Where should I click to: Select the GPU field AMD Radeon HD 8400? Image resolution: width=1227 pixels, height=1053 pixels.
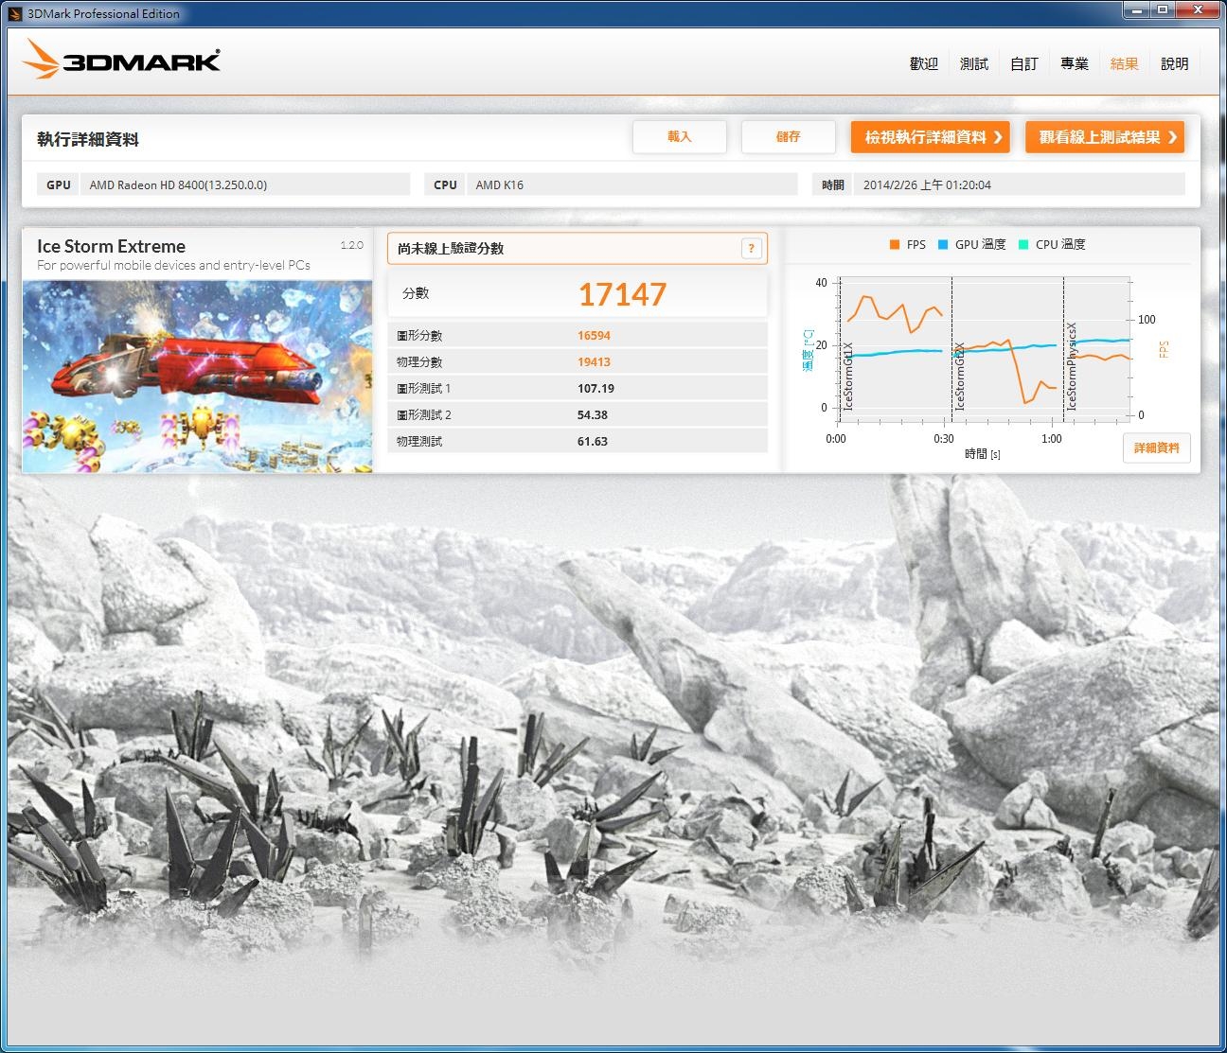[244, 184]
